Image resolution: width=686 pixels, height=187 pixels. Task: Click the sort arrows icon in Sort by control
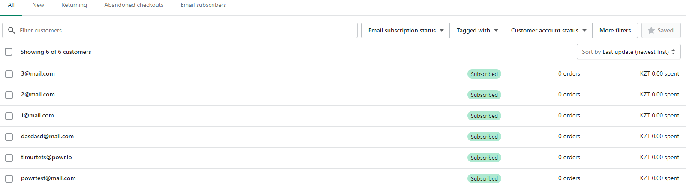point(673,52)
